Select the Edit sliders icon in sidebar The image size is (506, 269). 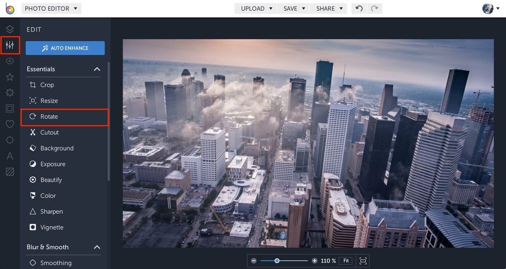tap(10, 45)
